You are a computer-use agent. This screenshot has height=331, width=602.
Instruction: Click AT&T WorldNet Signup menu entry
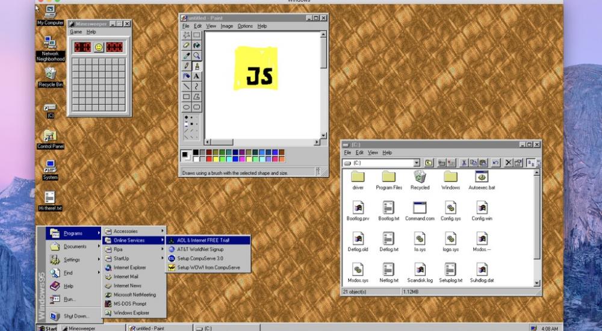pos(208,249)
